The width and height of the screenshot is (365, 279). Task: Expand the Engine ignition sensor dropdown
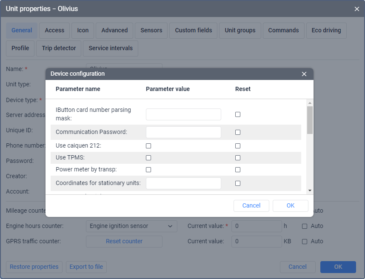point(131,226)
